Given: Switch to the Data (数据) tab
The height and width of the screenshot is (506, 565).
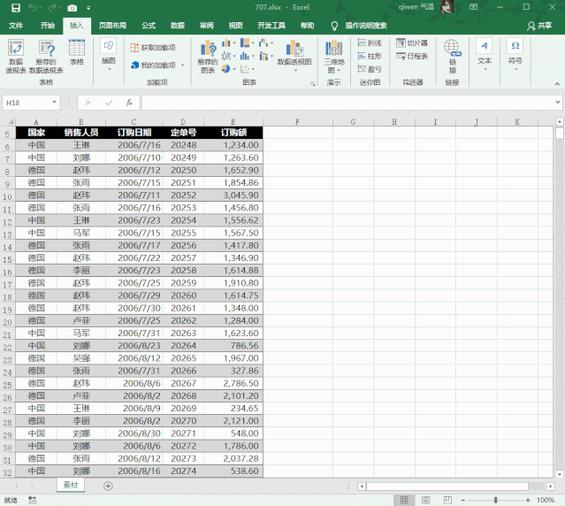Looking at the screenshot, I should click(178, 26).
